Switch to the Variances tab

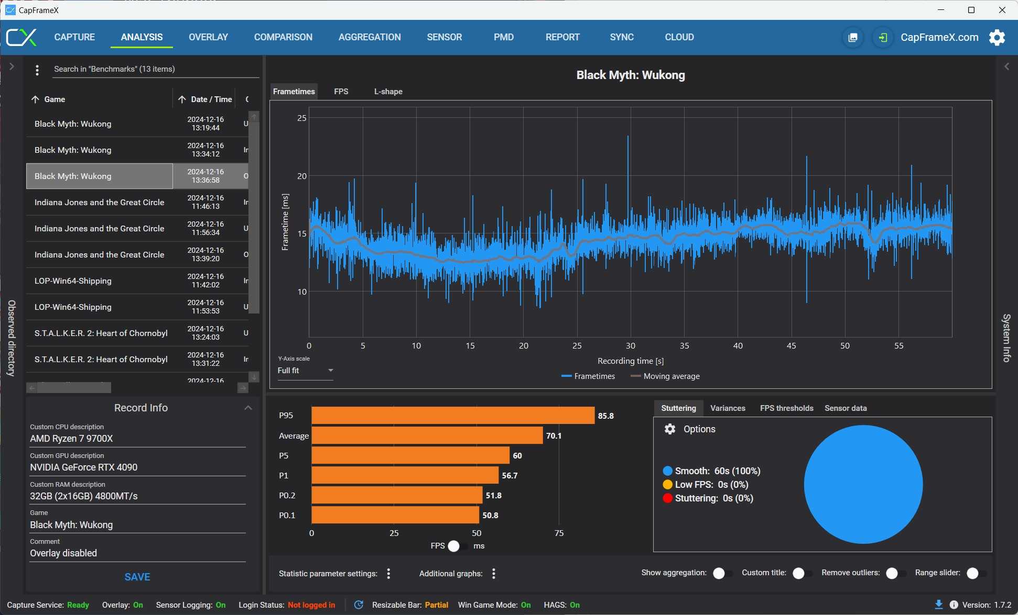pyautogui.click(x=728, y=408)
